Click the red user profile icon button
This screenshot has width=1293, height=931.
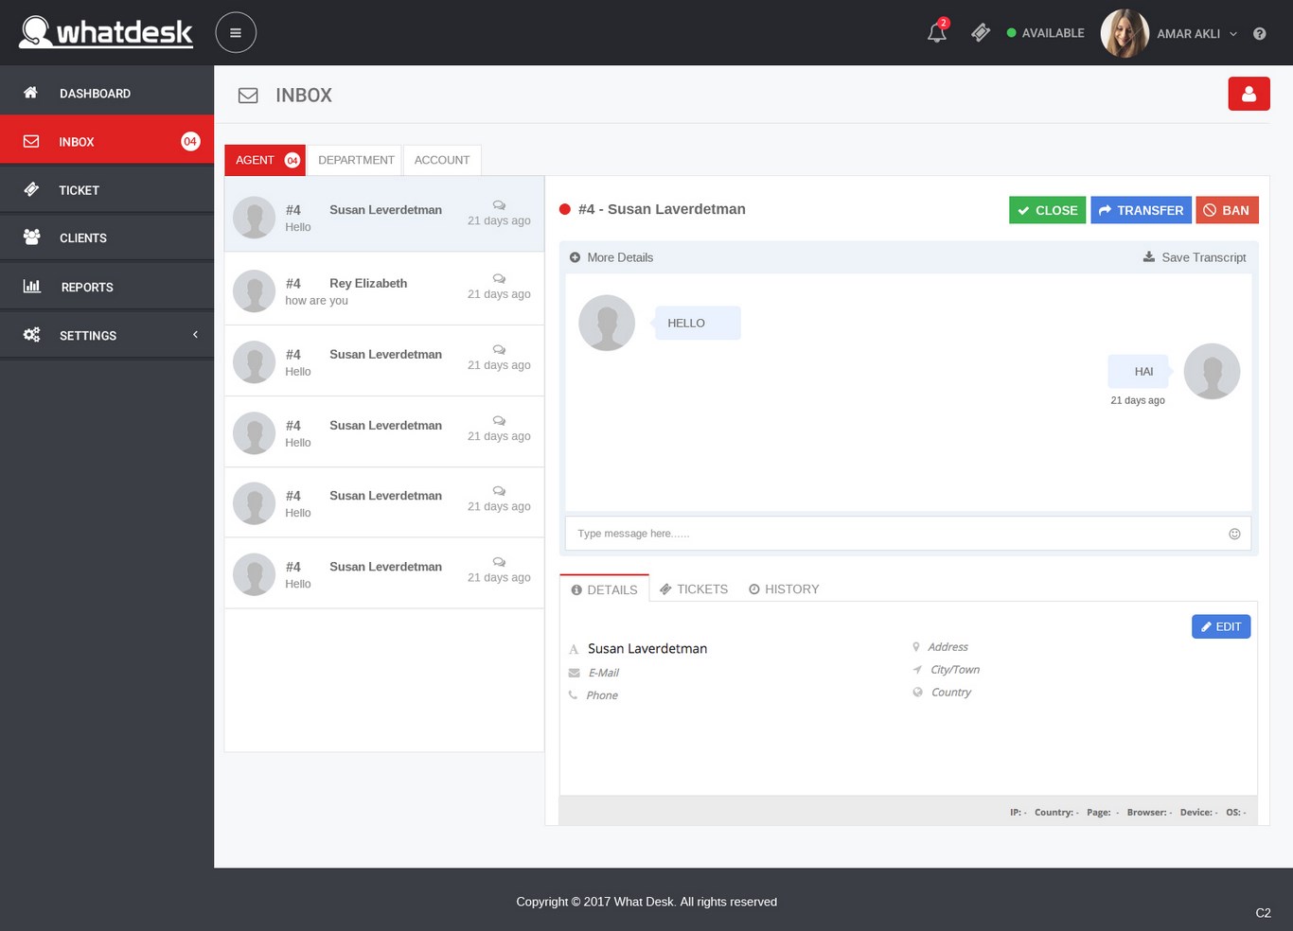coord(1249,94)
